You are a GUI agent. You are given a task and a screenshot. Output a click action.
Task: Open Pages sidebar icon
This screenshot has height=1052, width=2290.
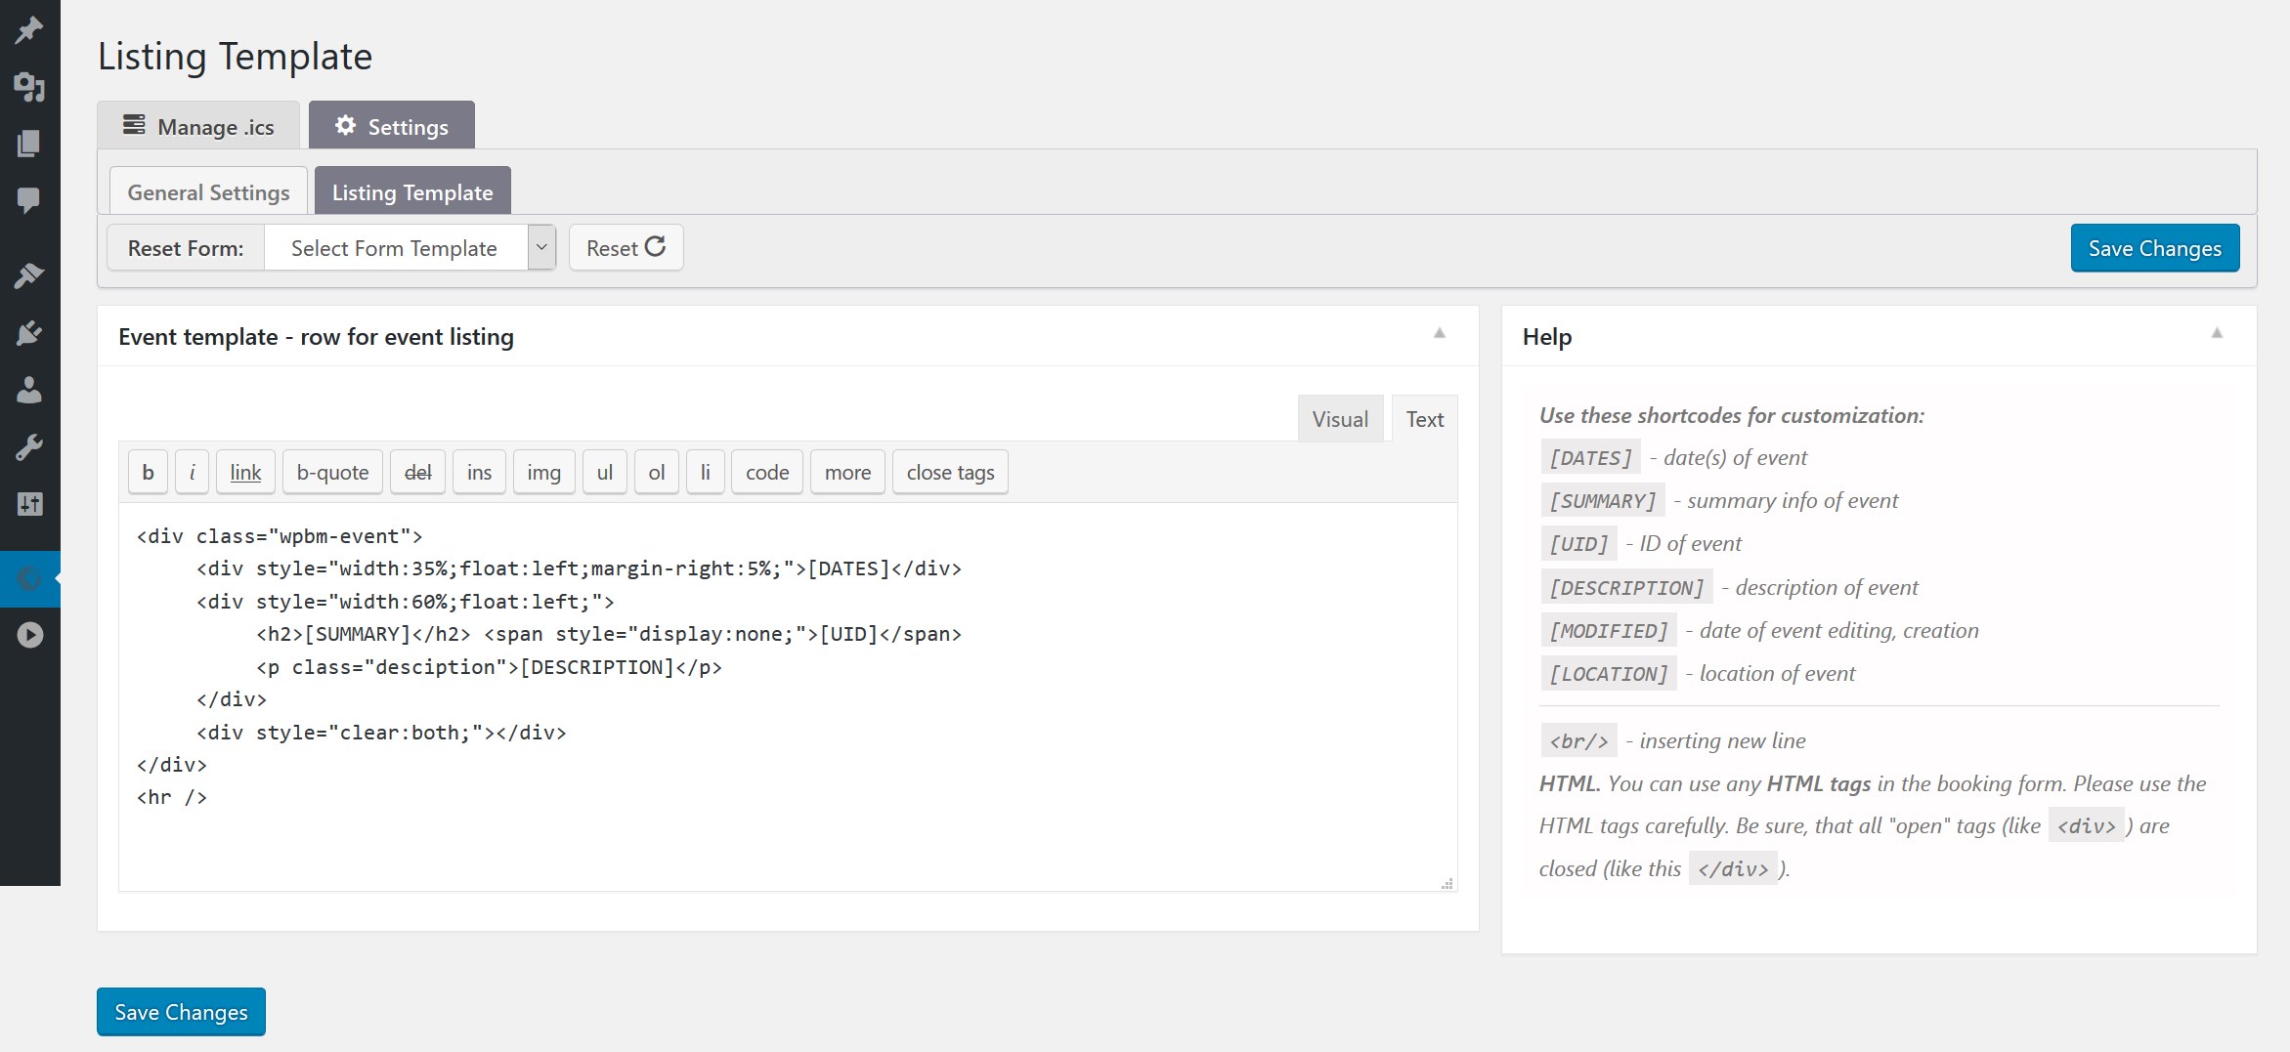click(x=29, y=144)
